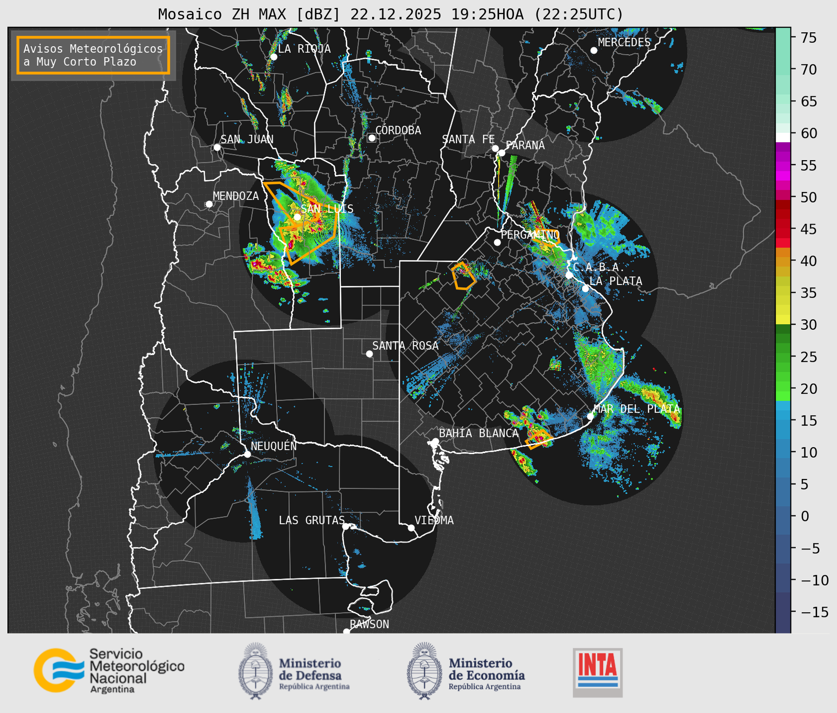Viewport: 837px width, 713px height.
Task: Click the white city marker dot for Pergamino
Action: click(x=497, y=242)
